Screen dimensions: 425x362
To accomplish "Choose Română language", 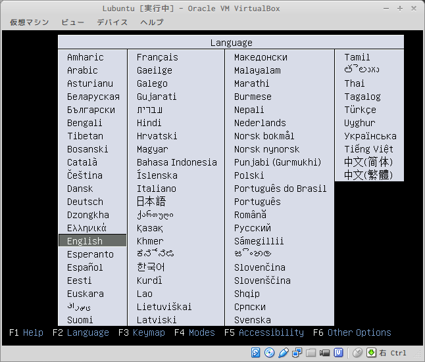I will coord(251,215).
